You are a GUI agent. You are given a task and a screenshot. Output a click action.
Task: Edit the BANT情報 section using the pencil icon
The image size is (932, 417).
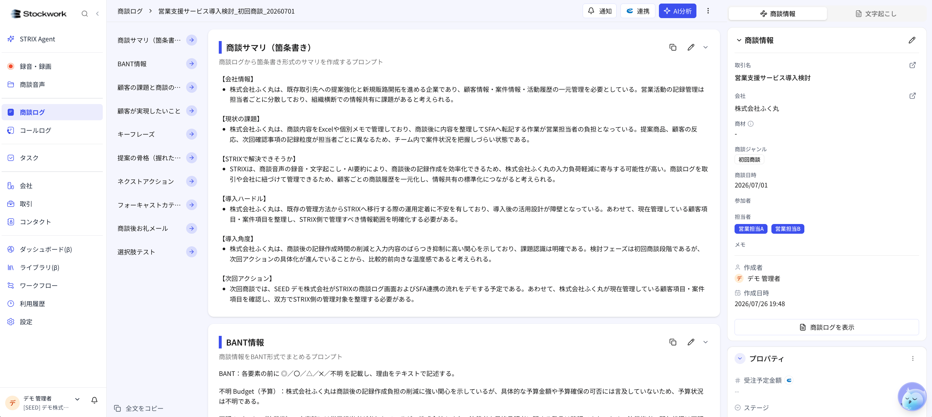(x=691, y=342)
